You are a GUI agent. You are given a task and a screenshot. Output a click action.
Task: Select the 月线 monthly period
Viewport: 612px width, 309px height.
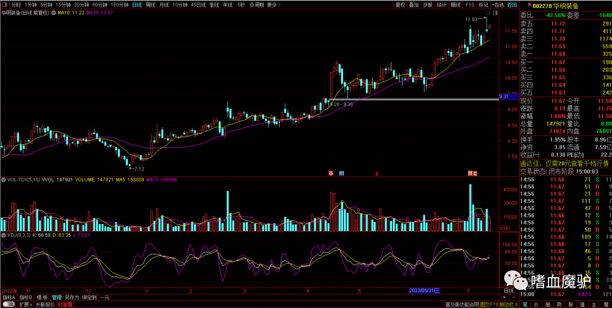pos(164,5)
